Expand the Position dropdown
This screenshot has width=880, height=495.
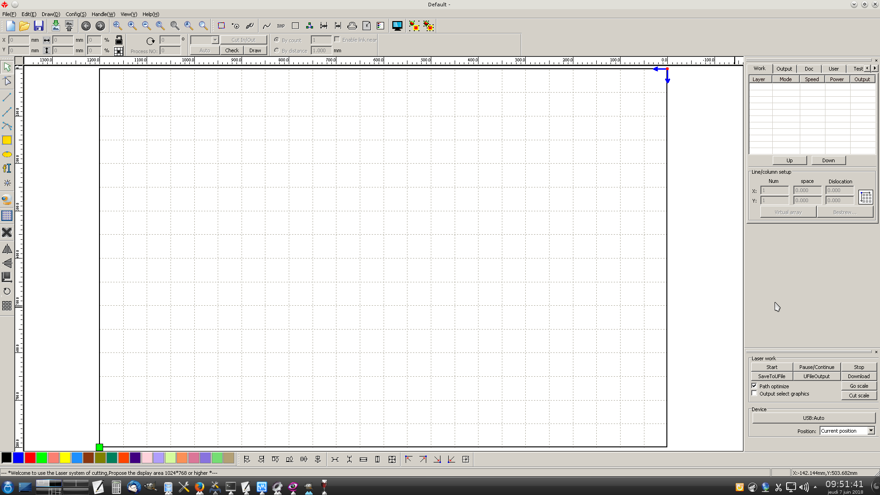871,431
